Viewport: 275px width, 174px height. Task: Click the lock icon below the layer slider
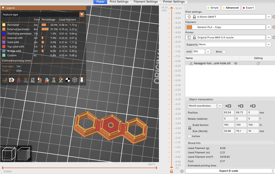172,171
